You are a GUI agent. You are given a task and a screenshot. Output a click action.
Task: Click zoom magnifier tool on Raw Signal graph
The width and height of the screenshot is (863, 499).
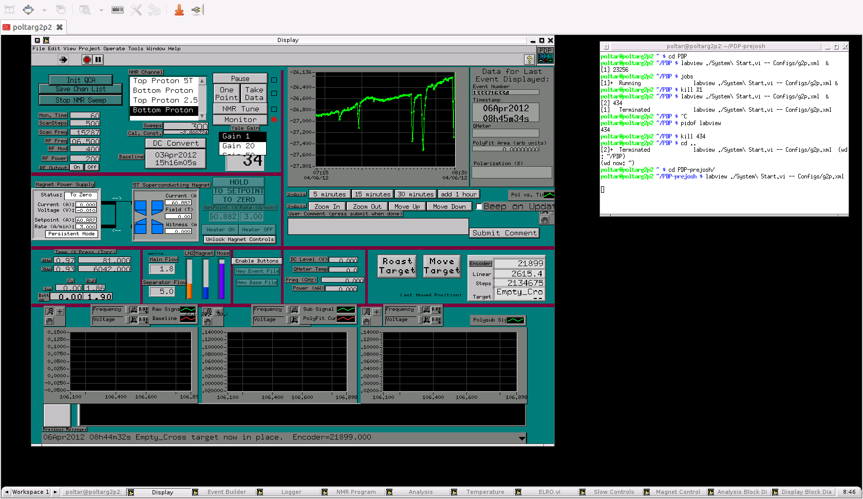(50, 311)
